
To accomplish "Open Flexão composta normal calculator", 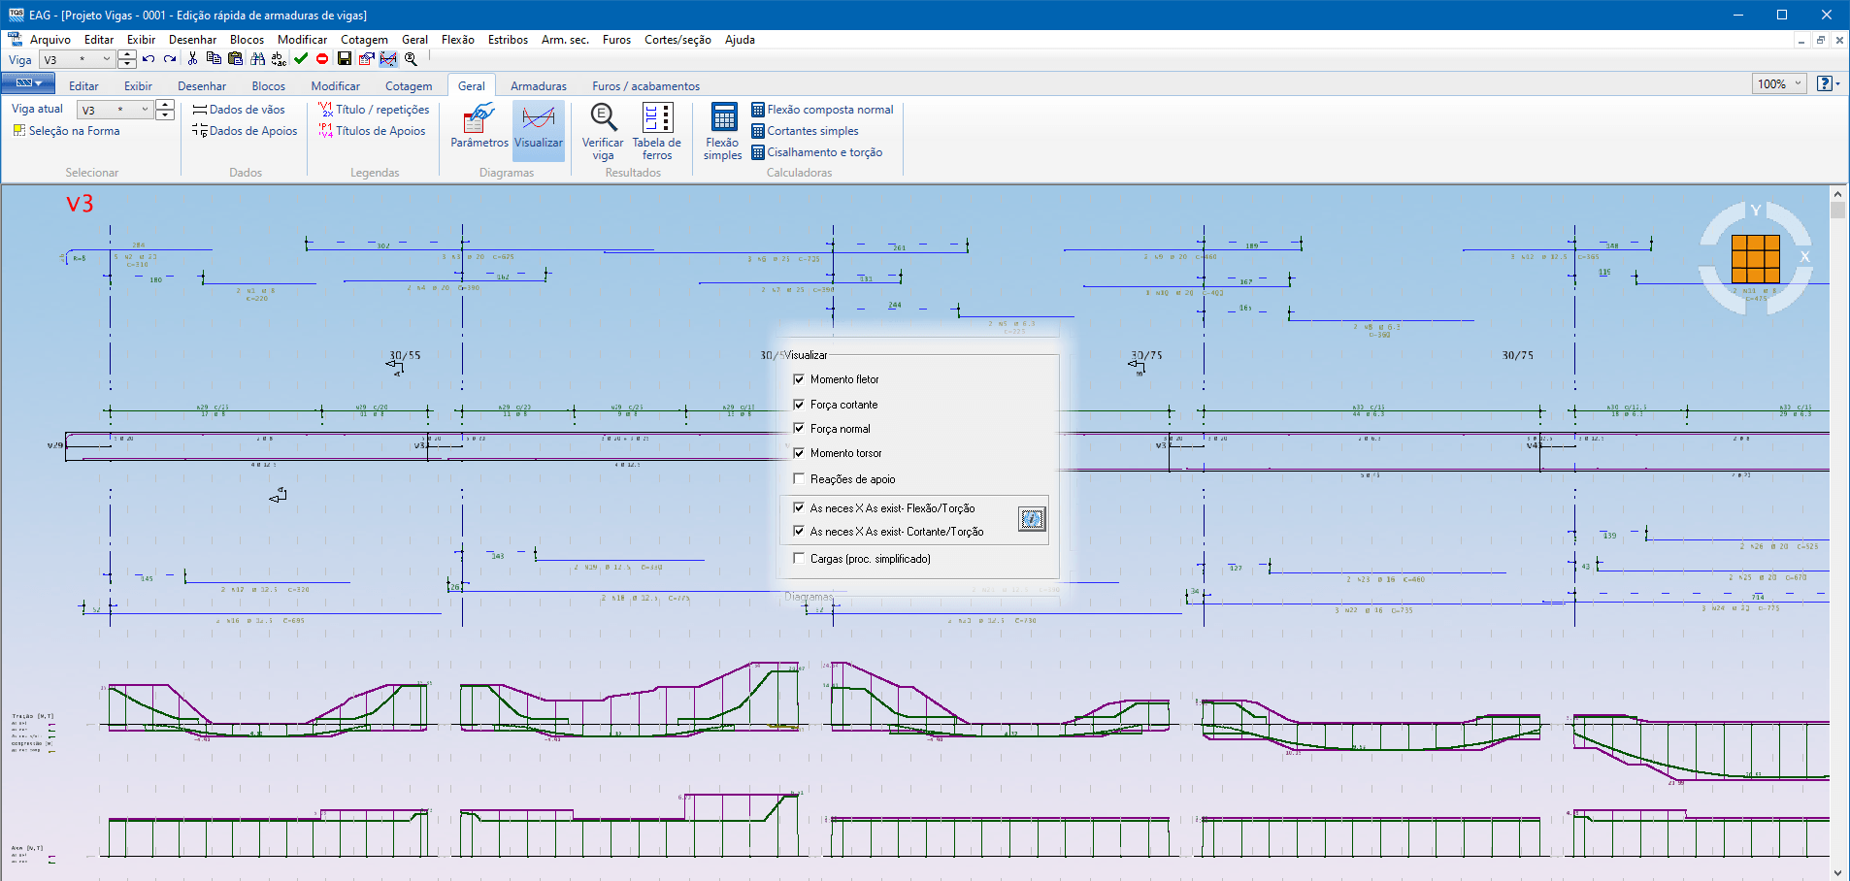I will pyautogui.click(x=822, y=110).
